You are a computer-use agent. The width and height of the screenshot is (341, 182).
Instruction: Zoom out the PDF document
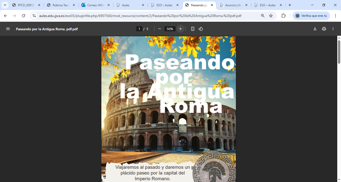(160, 29)
